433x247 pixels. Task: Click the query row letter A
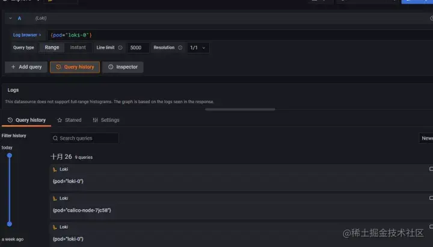pos(19,18)
